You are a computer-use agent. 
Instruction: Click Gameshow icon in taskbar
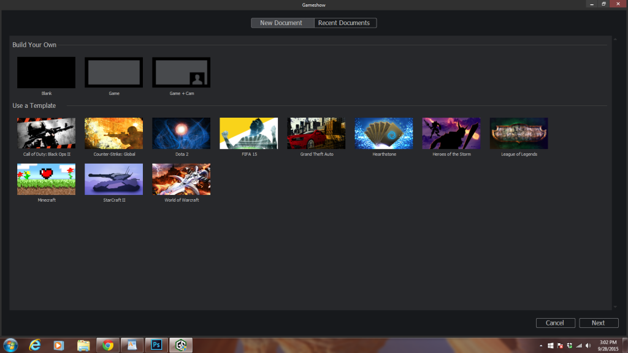click(181, 345)
